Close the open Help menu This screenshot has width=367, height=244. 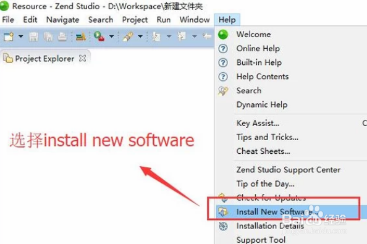point(227,20)
